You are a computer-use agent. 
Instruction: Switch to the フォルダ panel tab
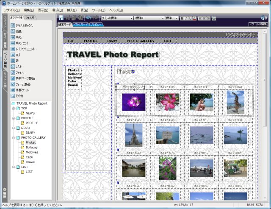click(x=30, y=18)
